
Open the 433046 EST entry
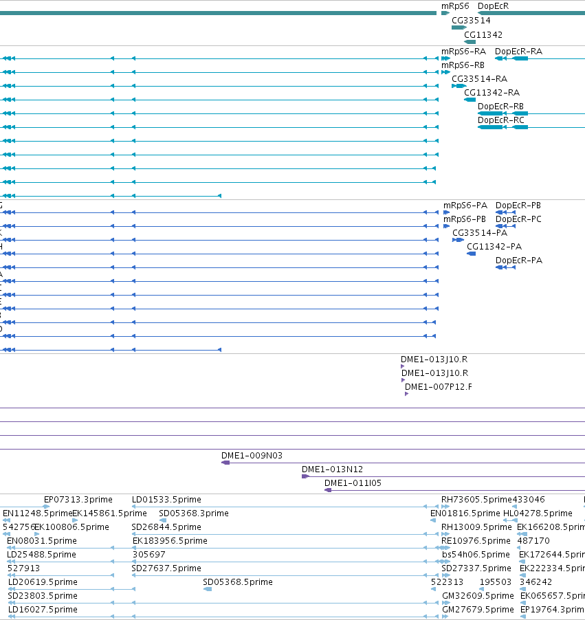[528, 500]
